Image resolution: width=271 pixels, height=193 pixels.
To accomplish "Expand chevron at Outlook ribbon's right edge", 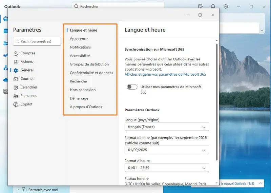I will [x=262, y=30].
